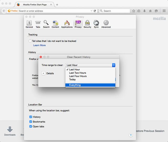Uncheck Open tabs suggestion
Screen dimensions: 168x142
point(31,126)
